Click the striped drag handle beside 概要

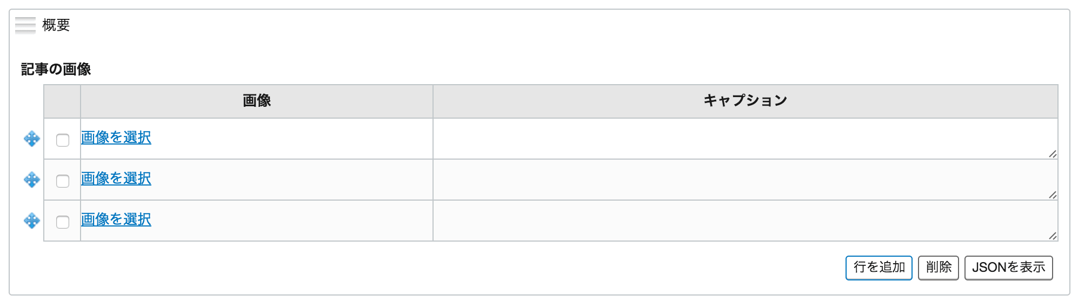point(25,25)
